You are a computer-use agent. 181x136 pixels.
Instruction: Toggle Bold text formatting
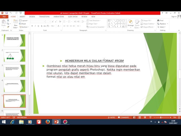32,26
